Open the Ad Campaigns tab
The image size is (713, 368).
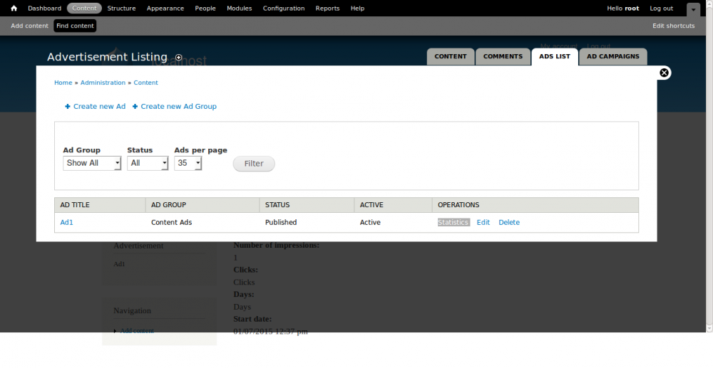pos(613,56)
